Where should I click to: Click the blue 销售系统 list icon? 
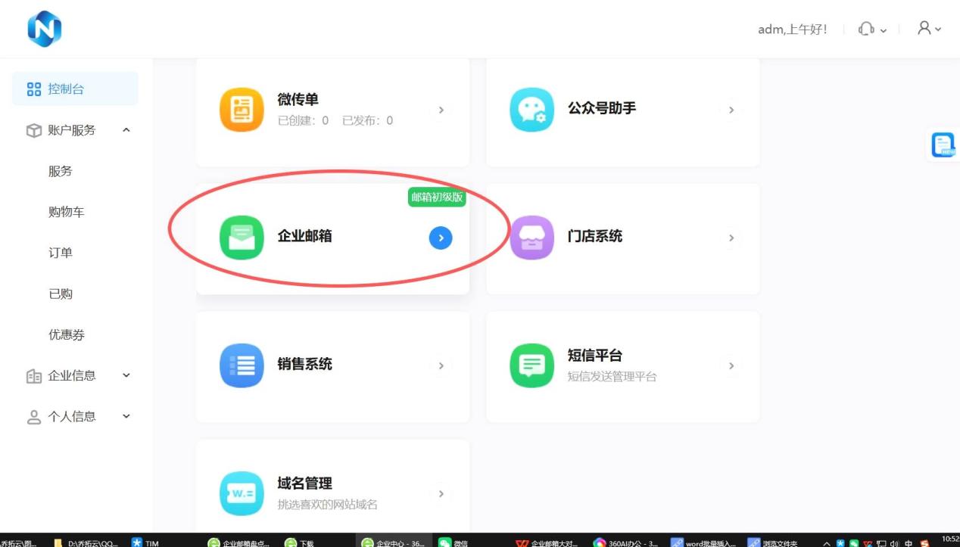pos(242,365)
